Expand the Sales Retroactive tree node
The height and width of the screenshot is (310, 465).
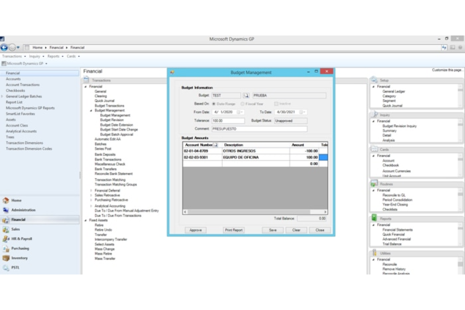91,195
